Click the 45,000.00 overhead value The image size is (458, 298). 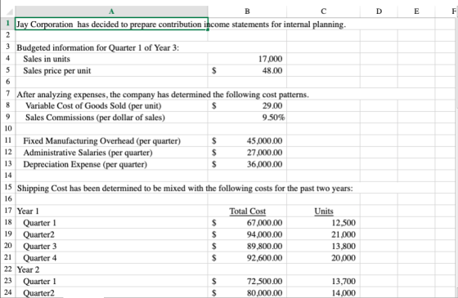pyautogui.click(x=247, y=140)
